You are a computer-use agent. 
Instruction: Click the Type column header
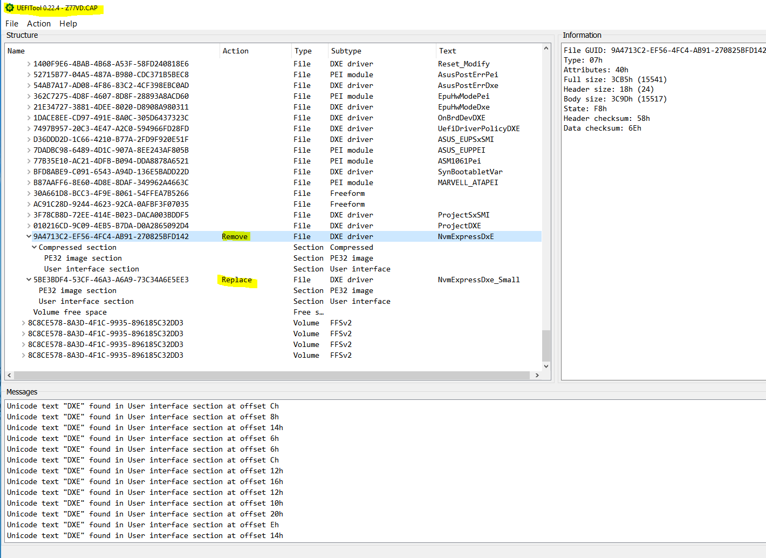click(x=310, y=51)
